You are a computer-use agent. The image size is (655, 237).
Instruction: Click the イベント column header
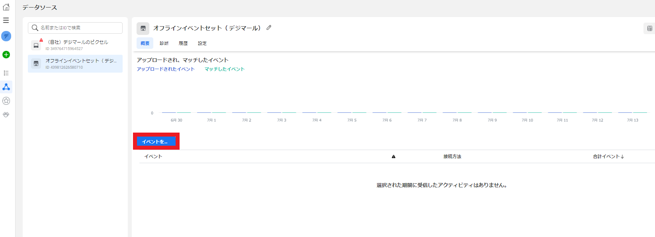153,156
